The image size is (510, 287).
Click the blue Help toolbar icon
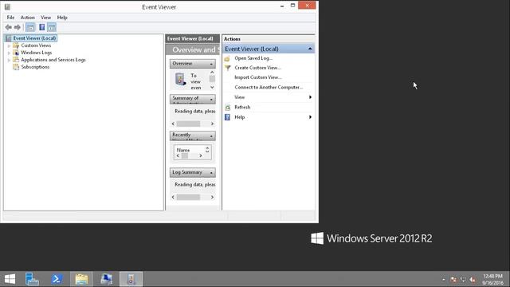[x=42, y=27]
